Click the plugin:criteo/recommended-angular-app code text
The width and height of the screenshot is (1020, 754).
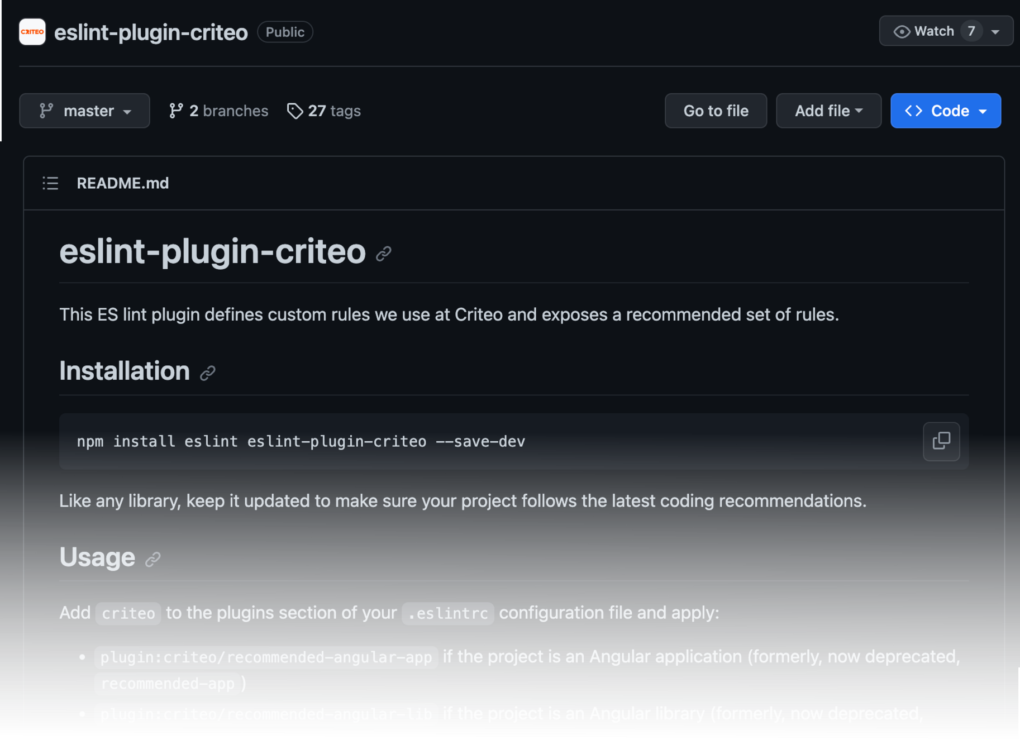[266, 657]
